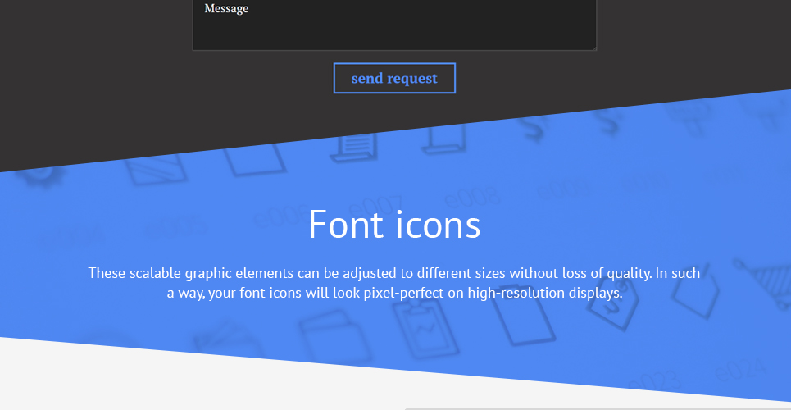Click the e023 icon code label

coord(653,383)
